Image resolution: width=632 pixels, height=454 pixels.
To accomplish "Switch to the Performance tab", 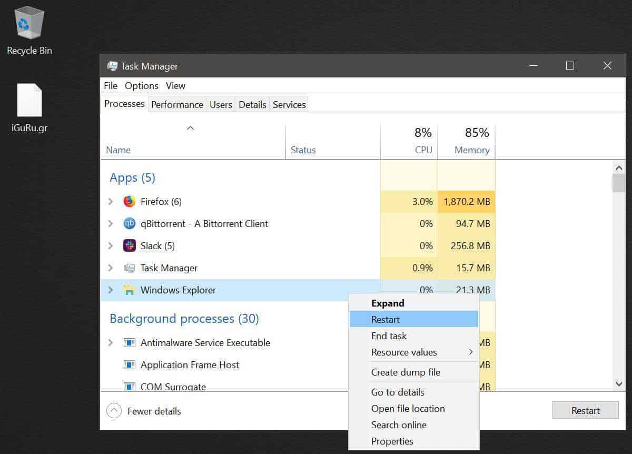I will (x=177, y=104).
